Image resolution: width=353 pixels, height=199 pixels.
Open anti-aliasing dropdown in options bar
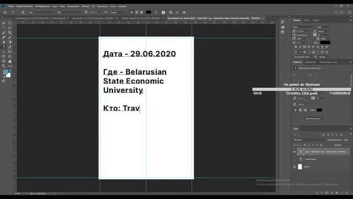tap(119, 12)
